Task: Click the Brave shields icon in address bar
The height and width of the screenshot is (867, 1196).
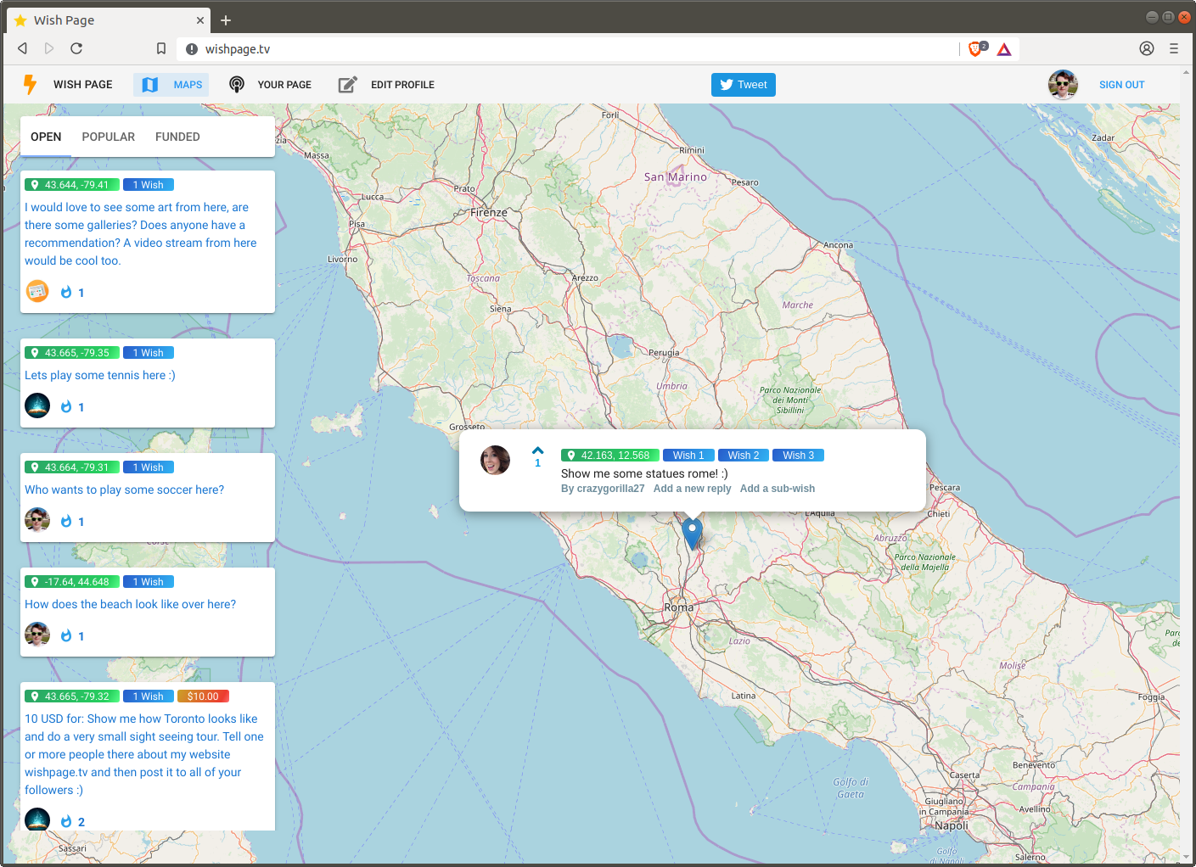Action: [x=976, y=49]
